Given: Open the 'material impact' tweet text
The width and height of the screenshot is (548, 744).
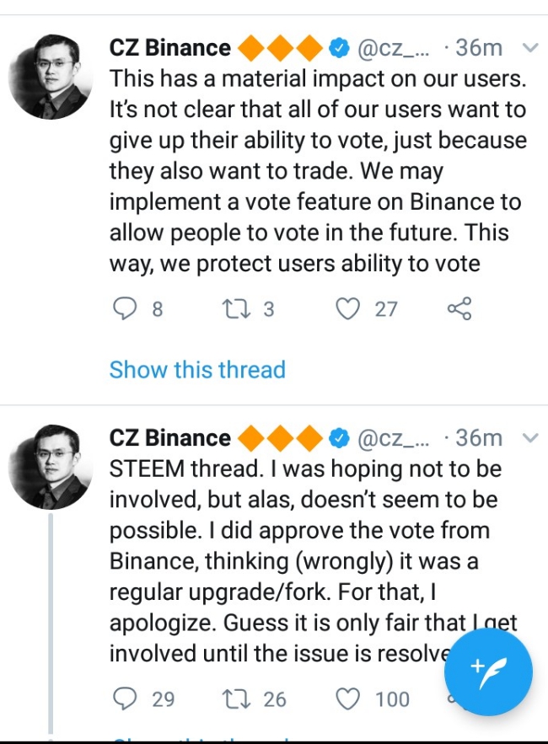Looking at the screenshot, I should coord(318,171).
